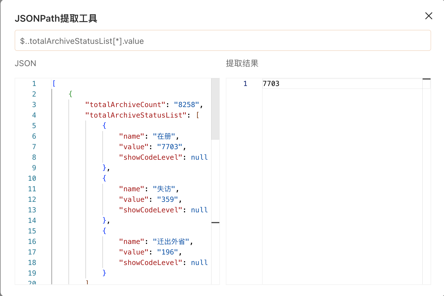Click the opening bracket on line 1
Image resolution: width=444 pixels, height=296 pixels.
[54, 84]
